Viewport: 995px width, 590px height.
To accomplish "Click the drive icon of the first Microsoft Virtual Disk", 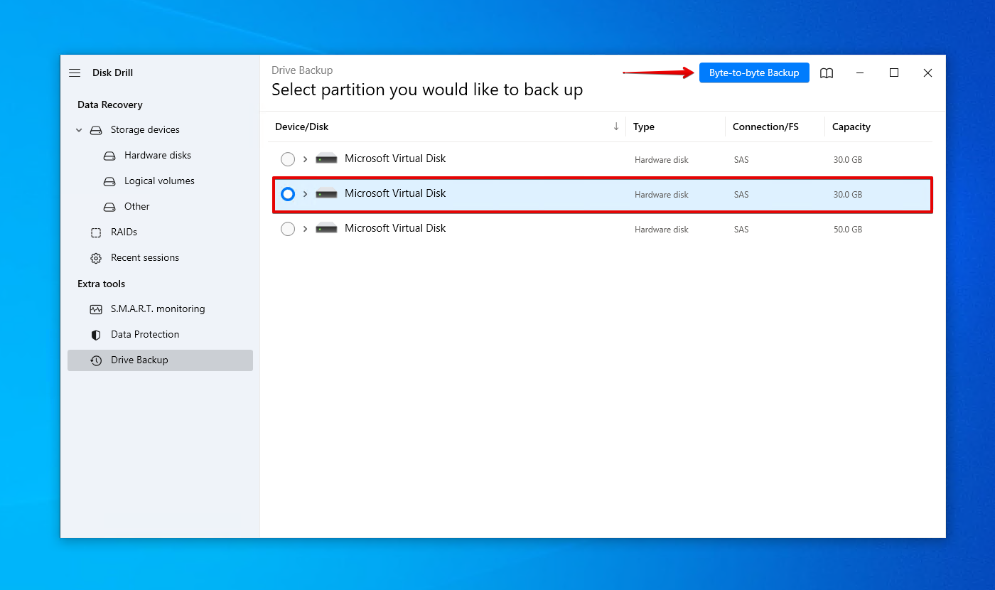I will (326, 159).
